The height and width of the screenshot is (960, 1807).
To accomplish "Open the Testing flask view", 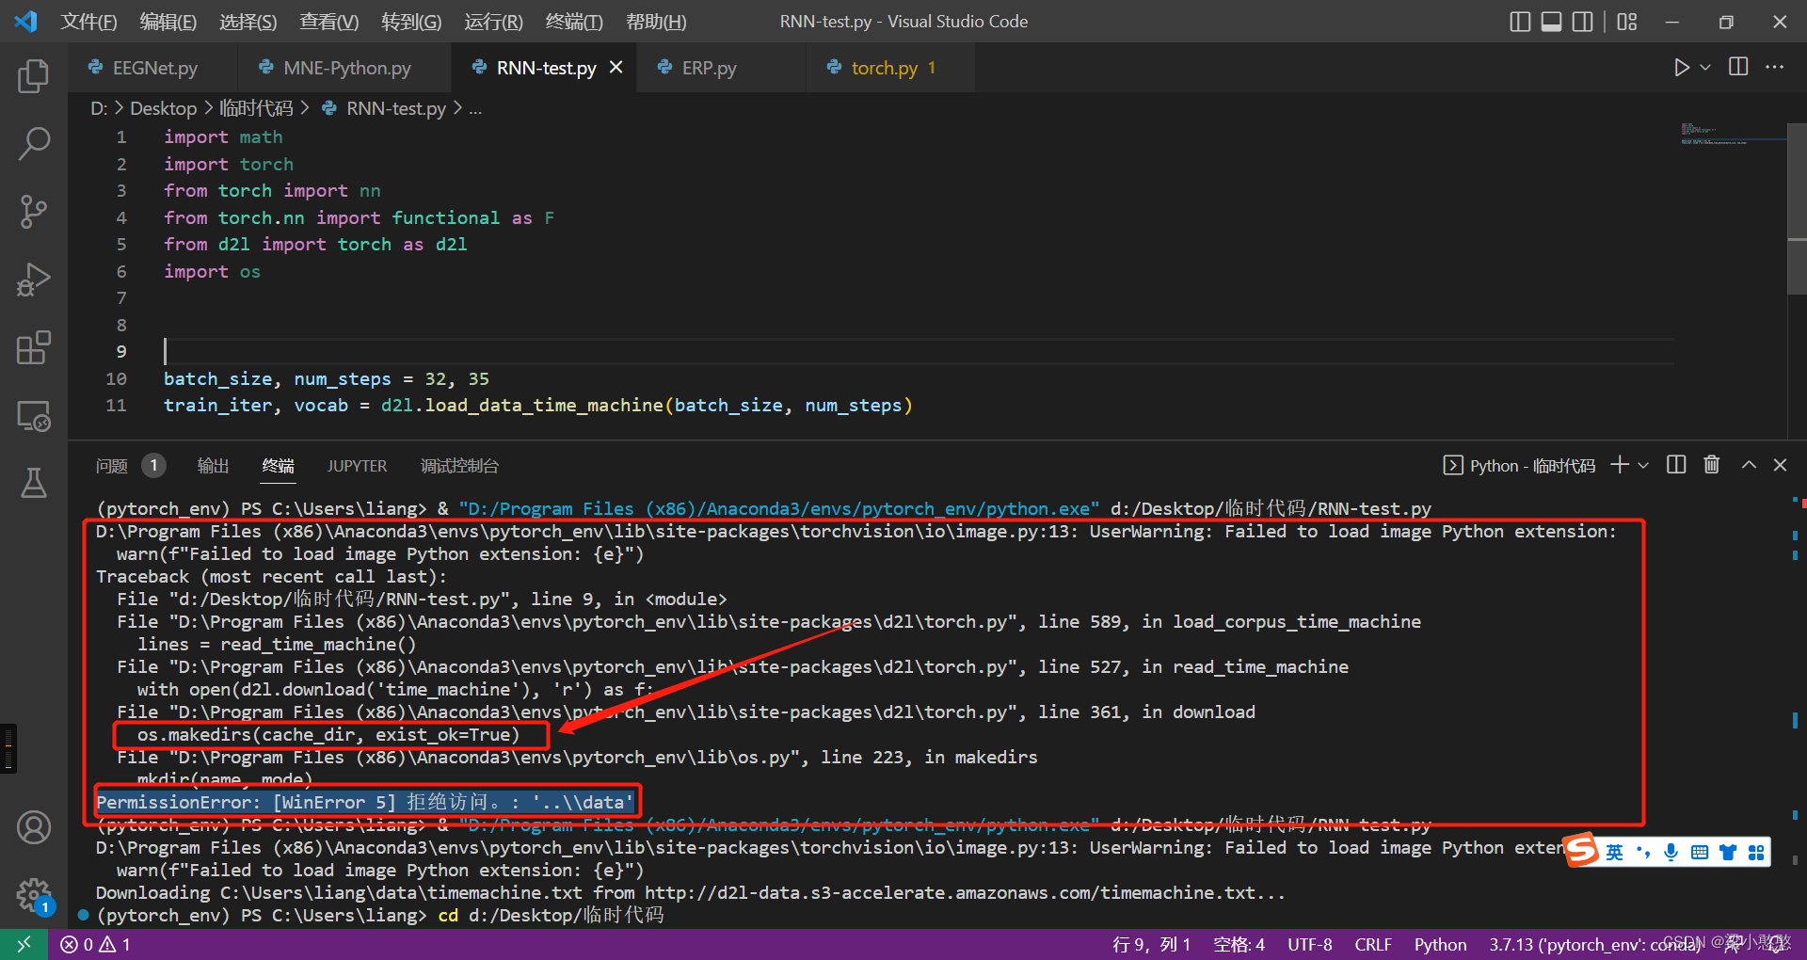I will [34, 483].
